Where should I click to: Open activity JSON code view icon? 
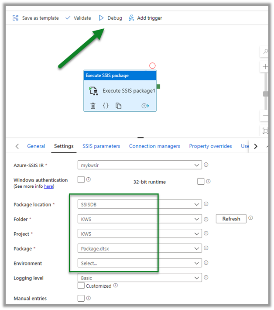pyautogui.click(x=106, y=106)
